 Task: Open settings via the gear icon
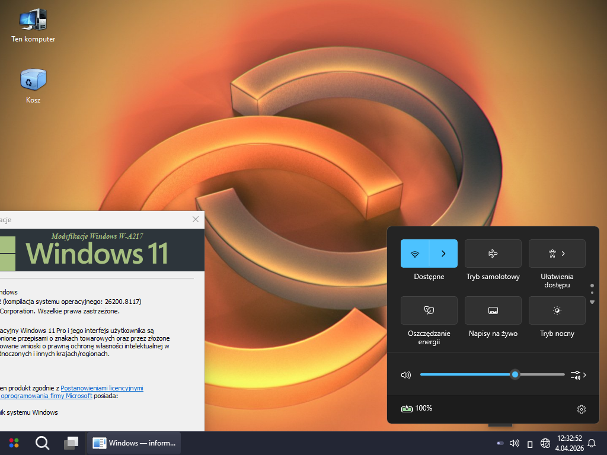pos(581,409)
